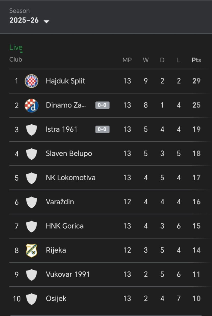The height and width of the screenshot is (316, 212).
Task: Click the Hajduk Split club crest
Action: (x=31, y=81)
